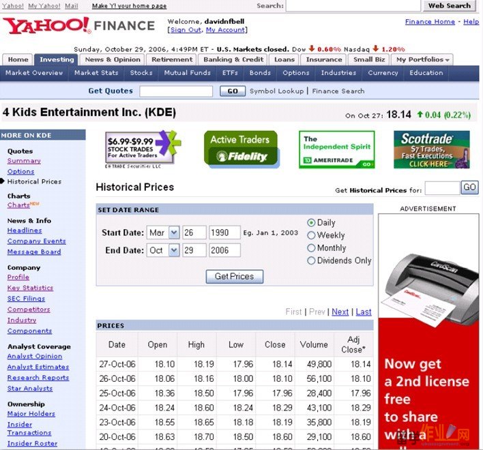The height and width of the screenshot is (450, 483).
Task: Click the Get Quotes symbol field
Action: [x=176, y=91]
